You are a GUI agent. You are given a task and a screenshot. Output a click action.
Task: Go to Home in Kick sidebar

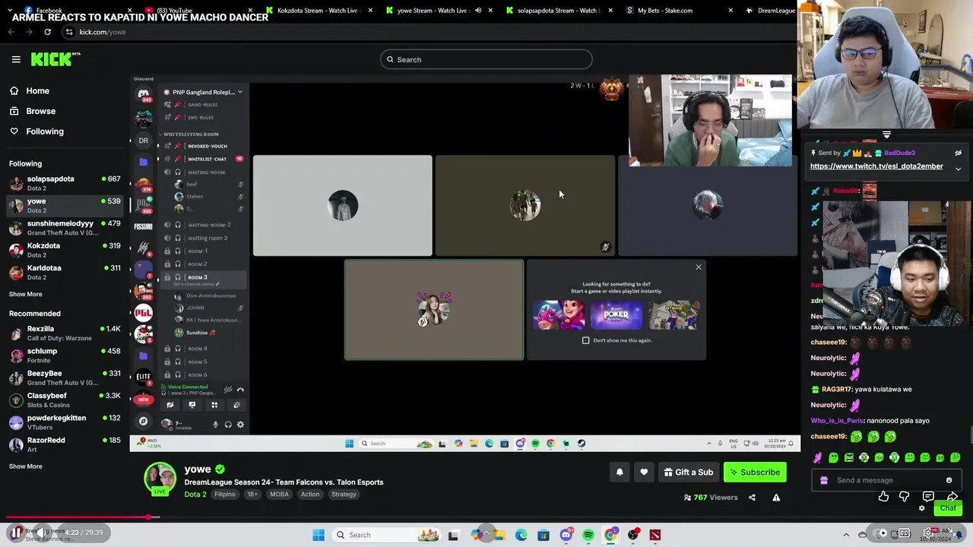coord(37,91)
